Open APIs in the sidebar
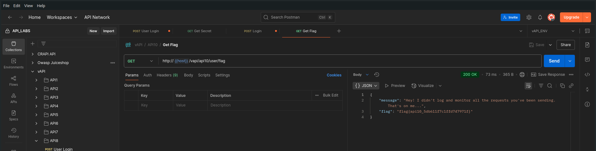Screen dimensions: 596x151 (14, 99)
